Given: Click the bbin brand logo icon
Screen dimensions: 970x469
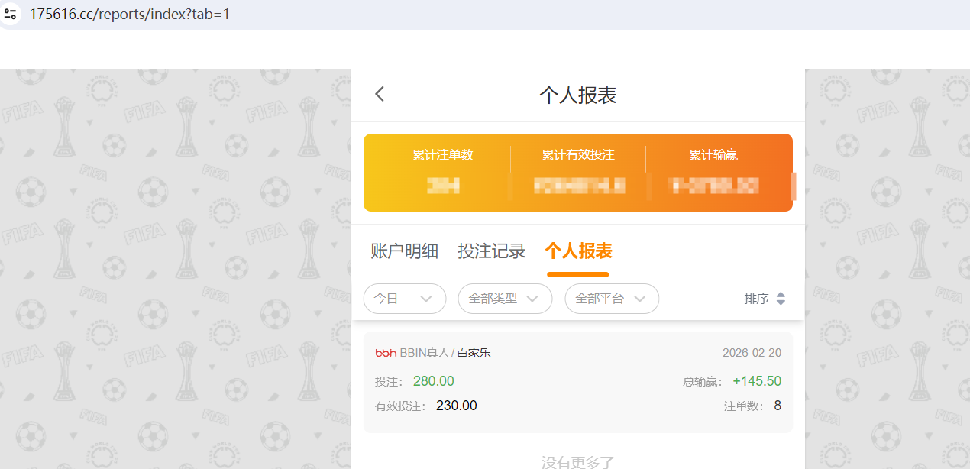Looking at the screenshot, I should pyautogui.click(x=386, y=353).
